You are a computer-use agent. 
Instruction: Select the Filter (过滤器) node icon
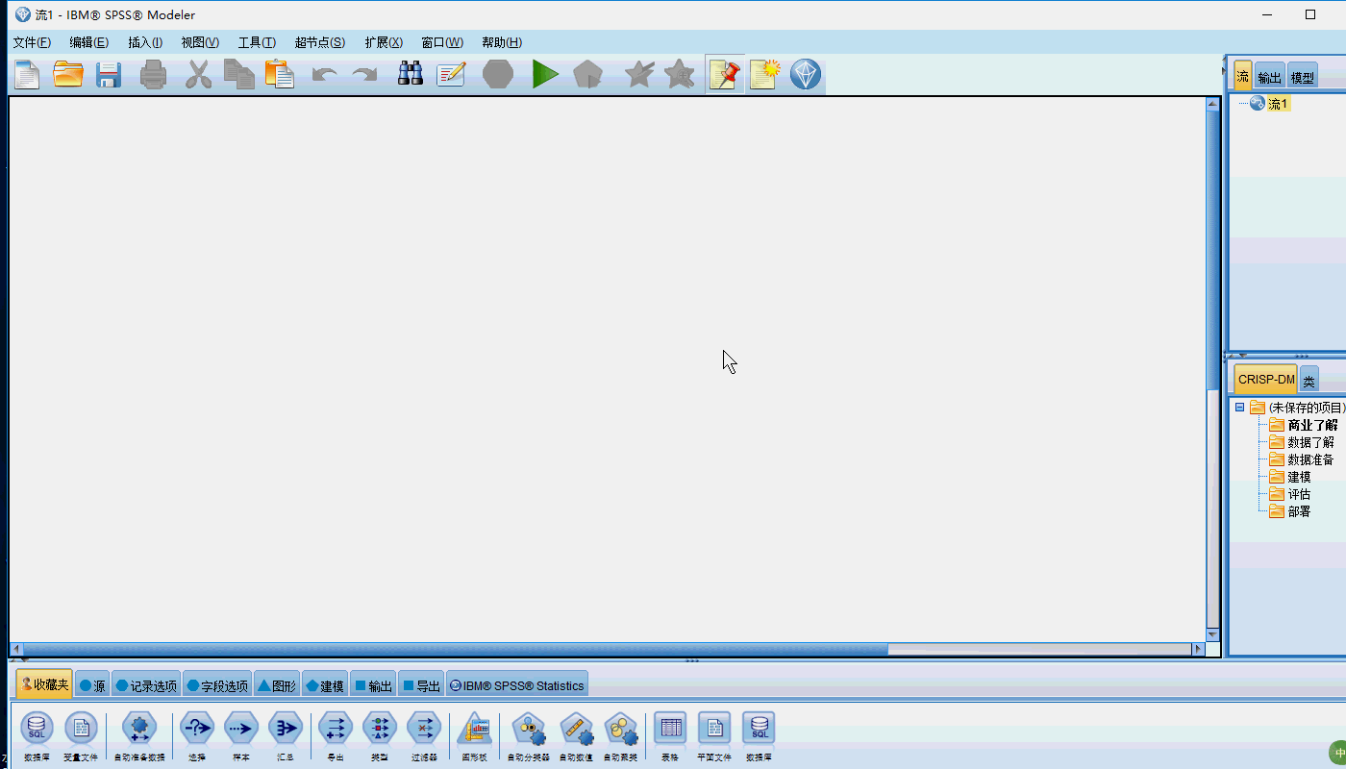(x=424, y=730)
